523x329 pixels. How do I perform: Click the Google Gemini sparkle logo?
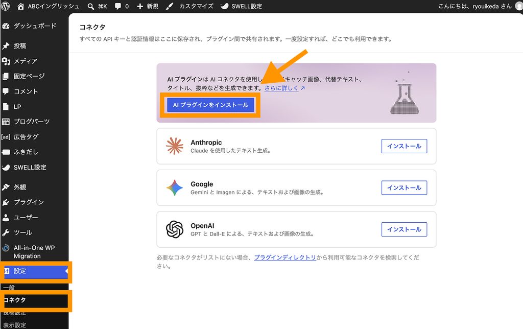click(175, 188)
